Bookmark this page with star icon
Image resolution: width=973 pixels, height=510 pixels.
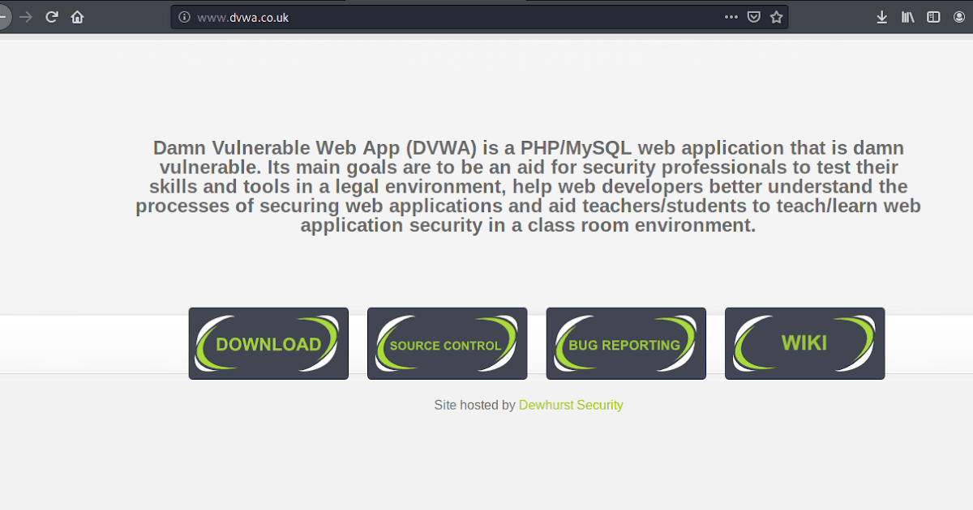(x=776, y=17)
